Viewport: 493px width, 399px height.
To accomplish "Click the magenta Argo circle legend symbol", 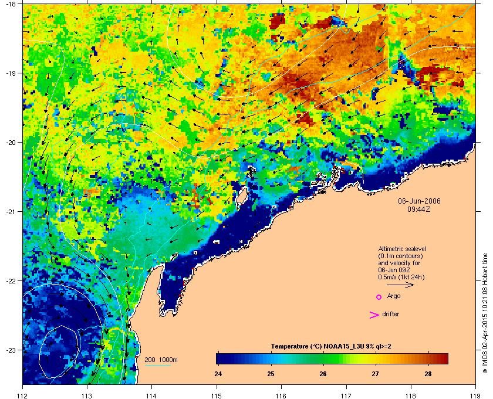I will click(x=379, y=297).
